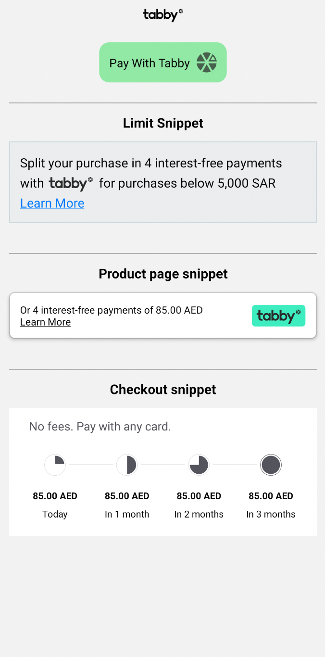
Task: Select the half-filled payment circle
Action: pos(127,465)
